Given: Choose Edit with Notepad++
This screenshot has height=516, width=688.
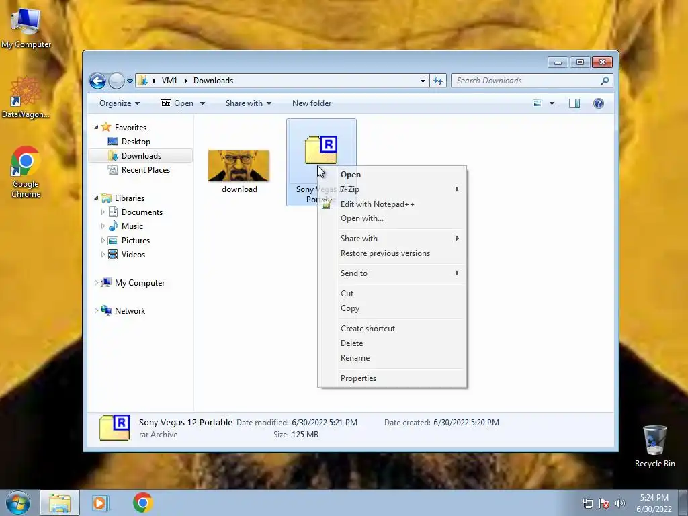Looking at the screenshot, I should tap(392, 204).
